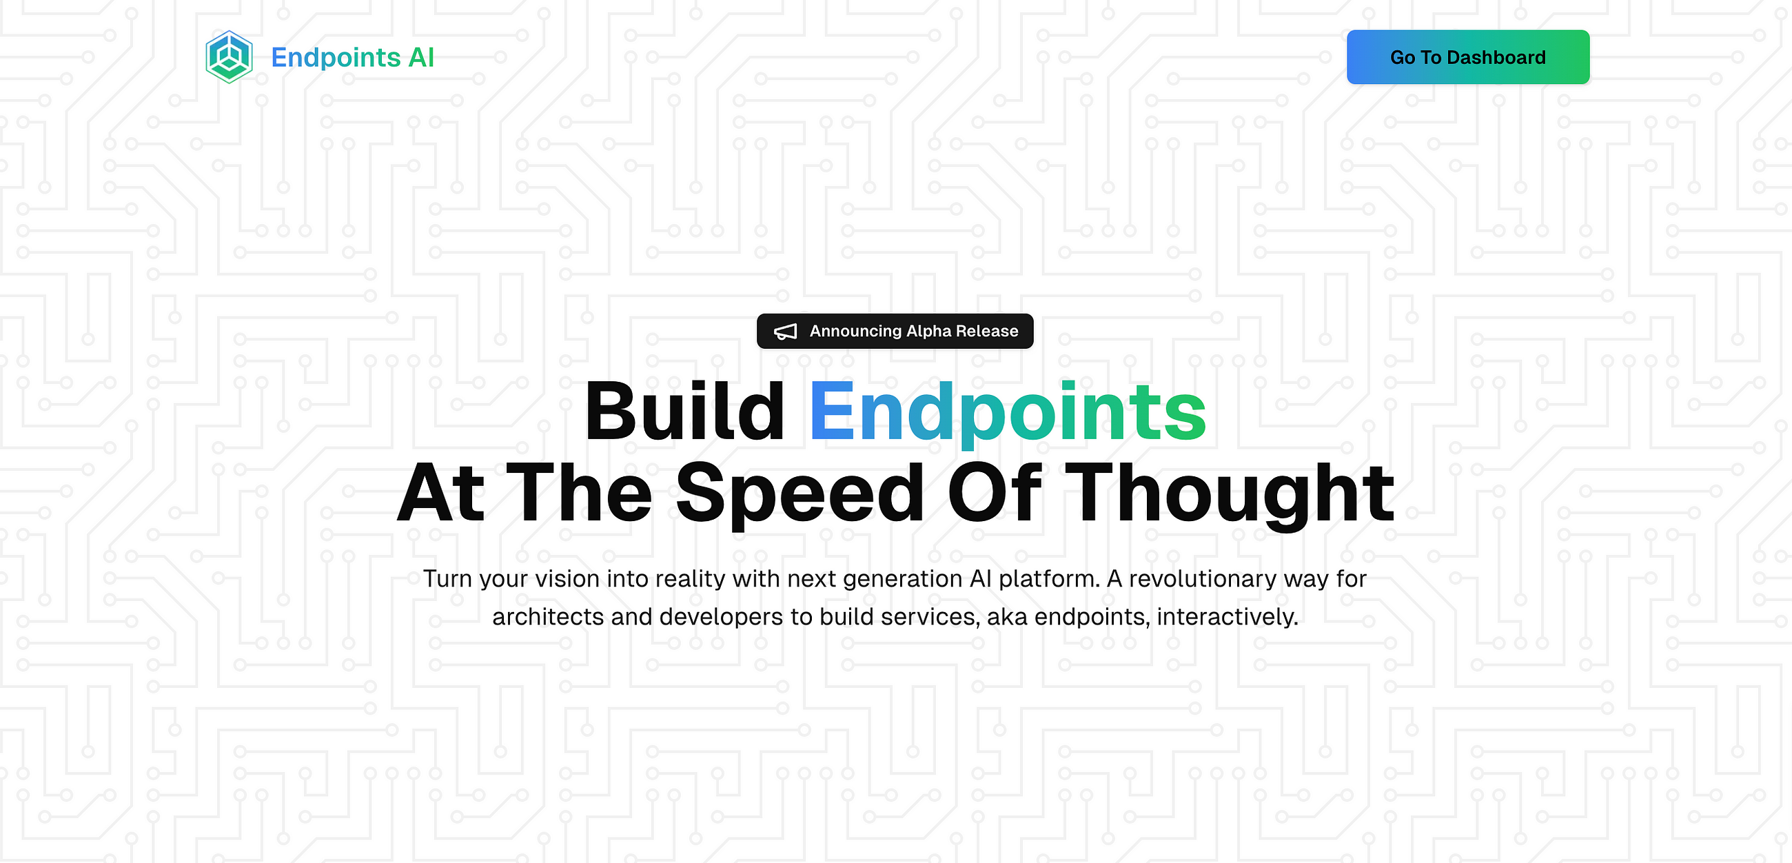Click the 'Announcing Alpha Release' banner
1792x863 pixels.
click(895, 332)
